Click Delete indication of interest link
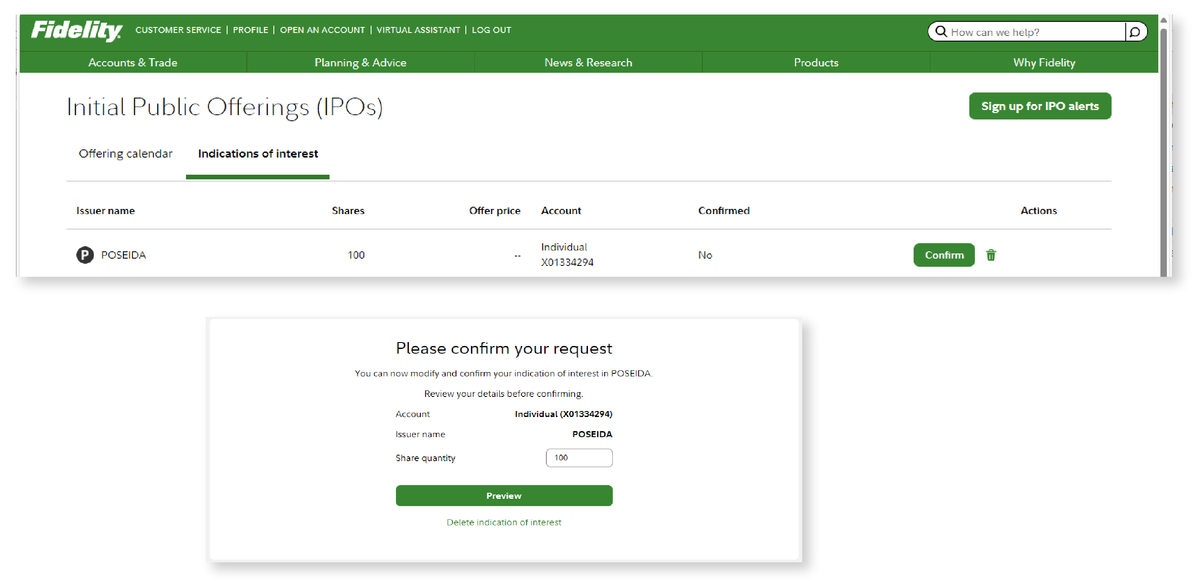 tap(504, 522)
